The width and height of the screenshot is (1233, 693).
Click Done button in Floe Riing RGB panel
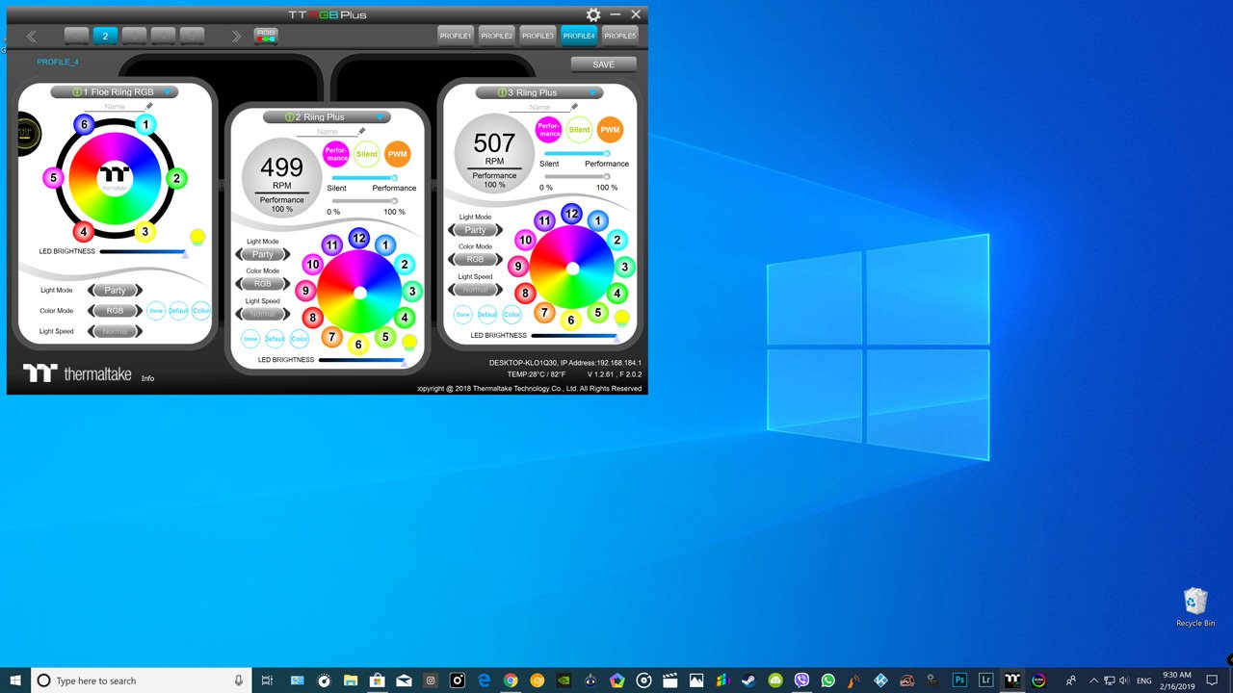tap(156, 311)
